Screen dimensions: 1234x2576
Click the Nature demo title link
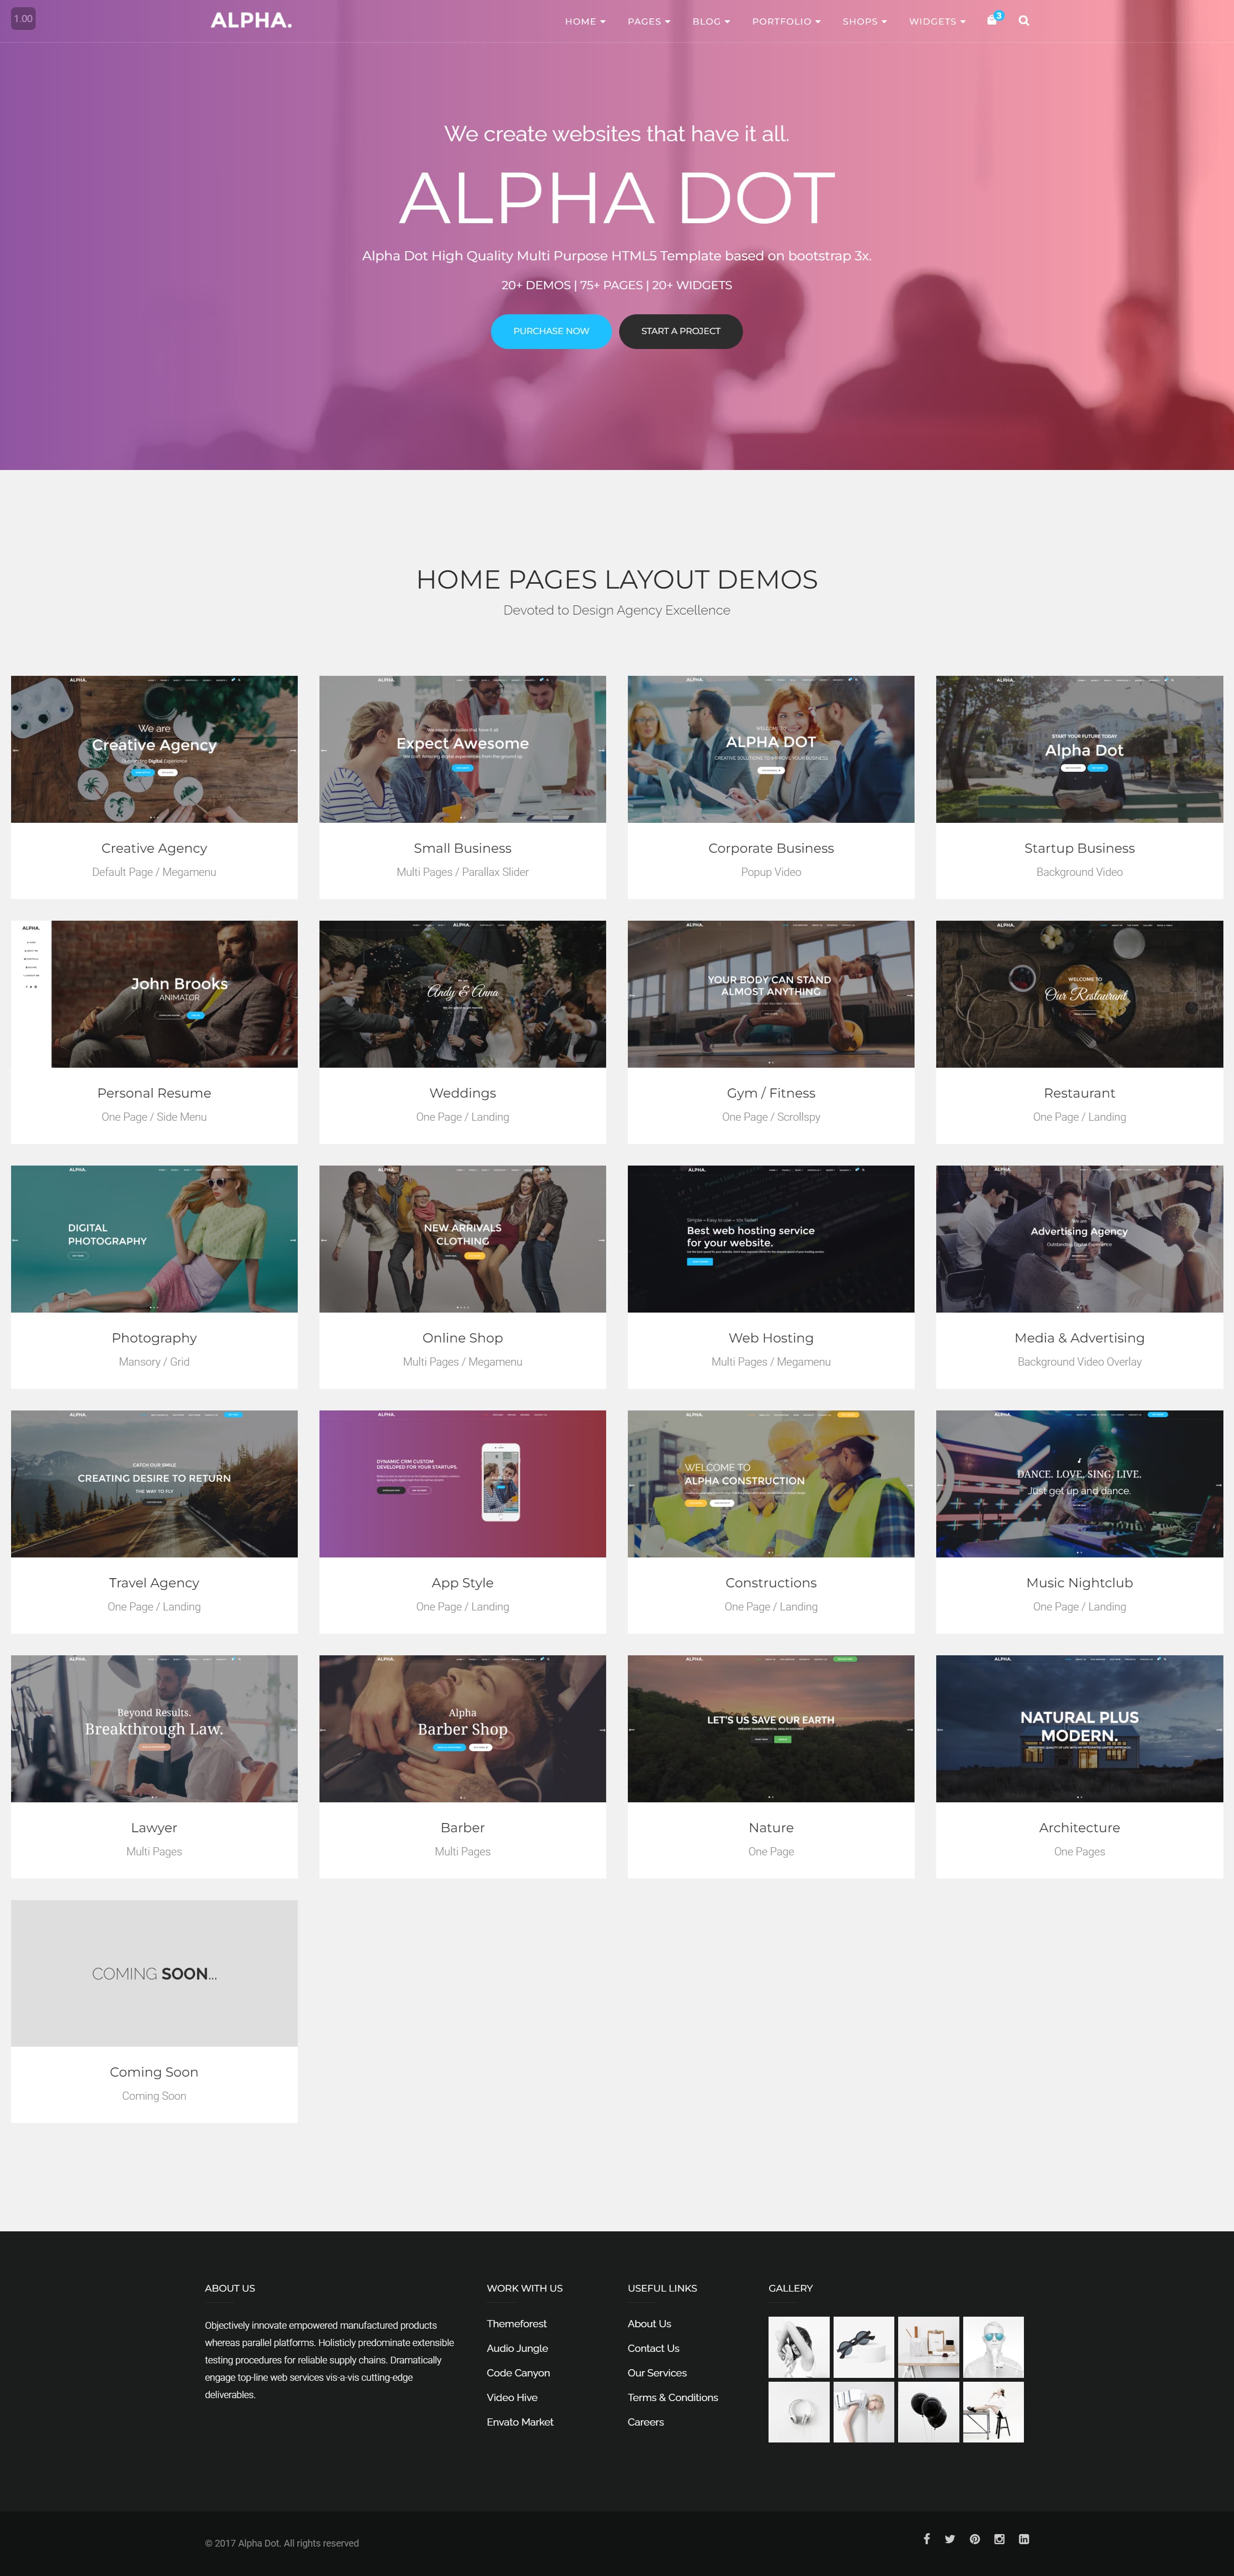point(771,1827)
